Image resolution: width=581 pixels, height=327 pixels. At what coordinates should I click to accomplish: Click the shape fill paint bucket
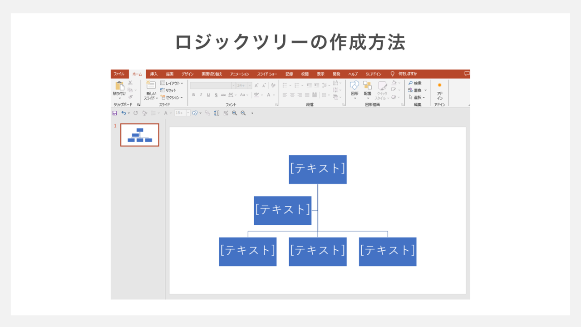tap(394, 83)
